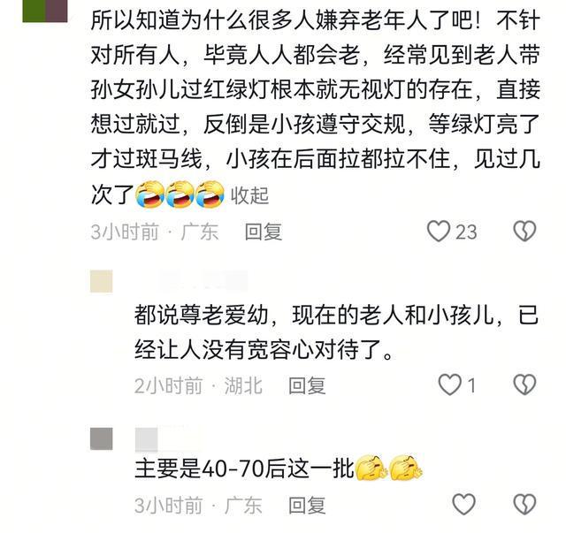
Task: Like the 40-70后 comment
Action: 463,504
